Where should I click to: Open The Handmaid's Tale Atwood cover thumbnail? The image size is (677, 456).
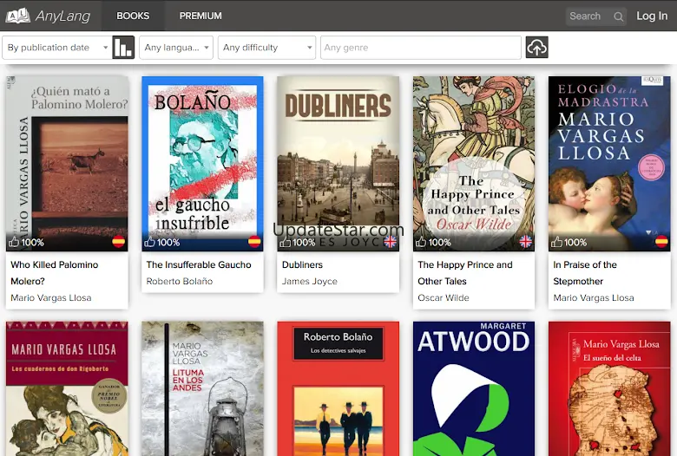click(474, 388)
